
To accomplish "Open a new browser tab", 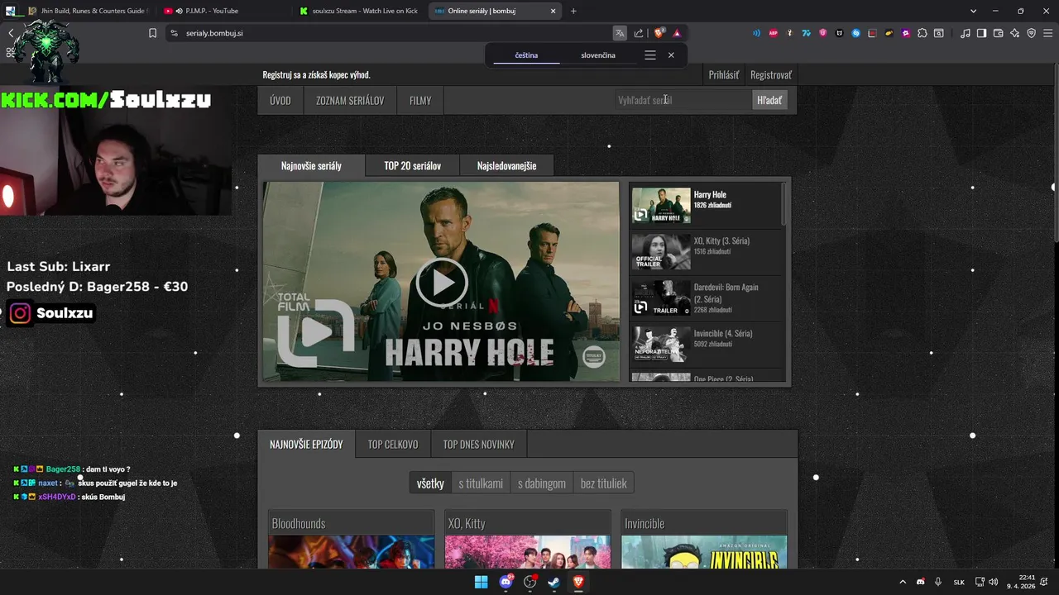I will [x=573, y=11].
